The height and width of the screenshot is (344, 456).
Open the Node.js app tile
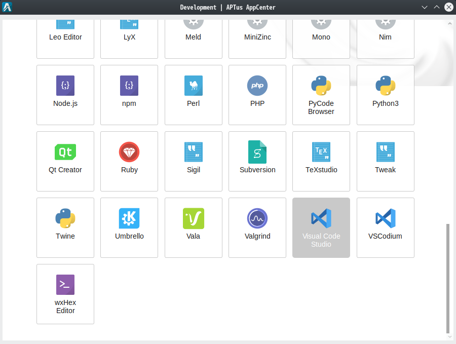(65, 95)
